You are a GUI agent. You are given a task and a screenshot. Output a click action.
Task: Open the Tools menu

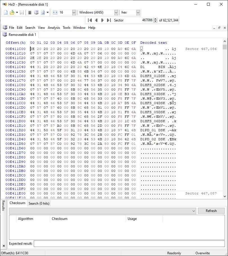coord(66,28)
